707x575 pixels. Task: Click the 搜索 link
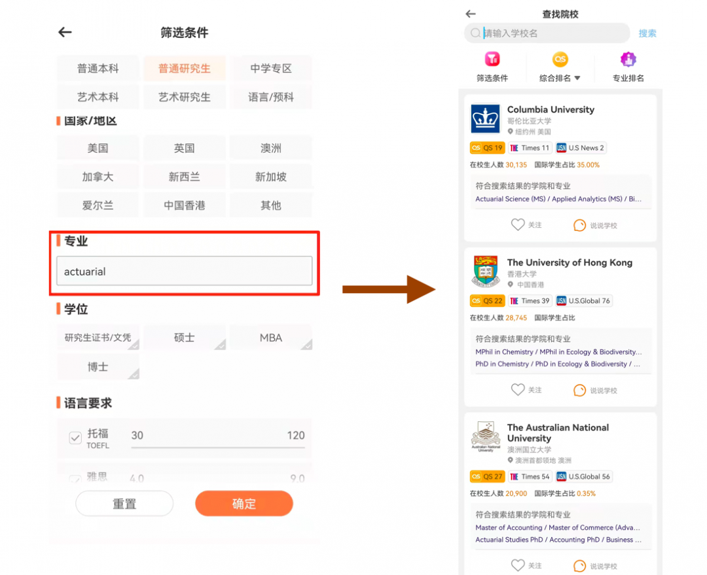tap(647, 33)
